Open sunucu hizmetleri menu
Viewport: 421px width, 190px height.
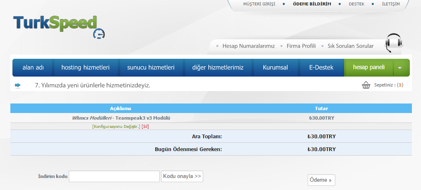click(151, 67)
